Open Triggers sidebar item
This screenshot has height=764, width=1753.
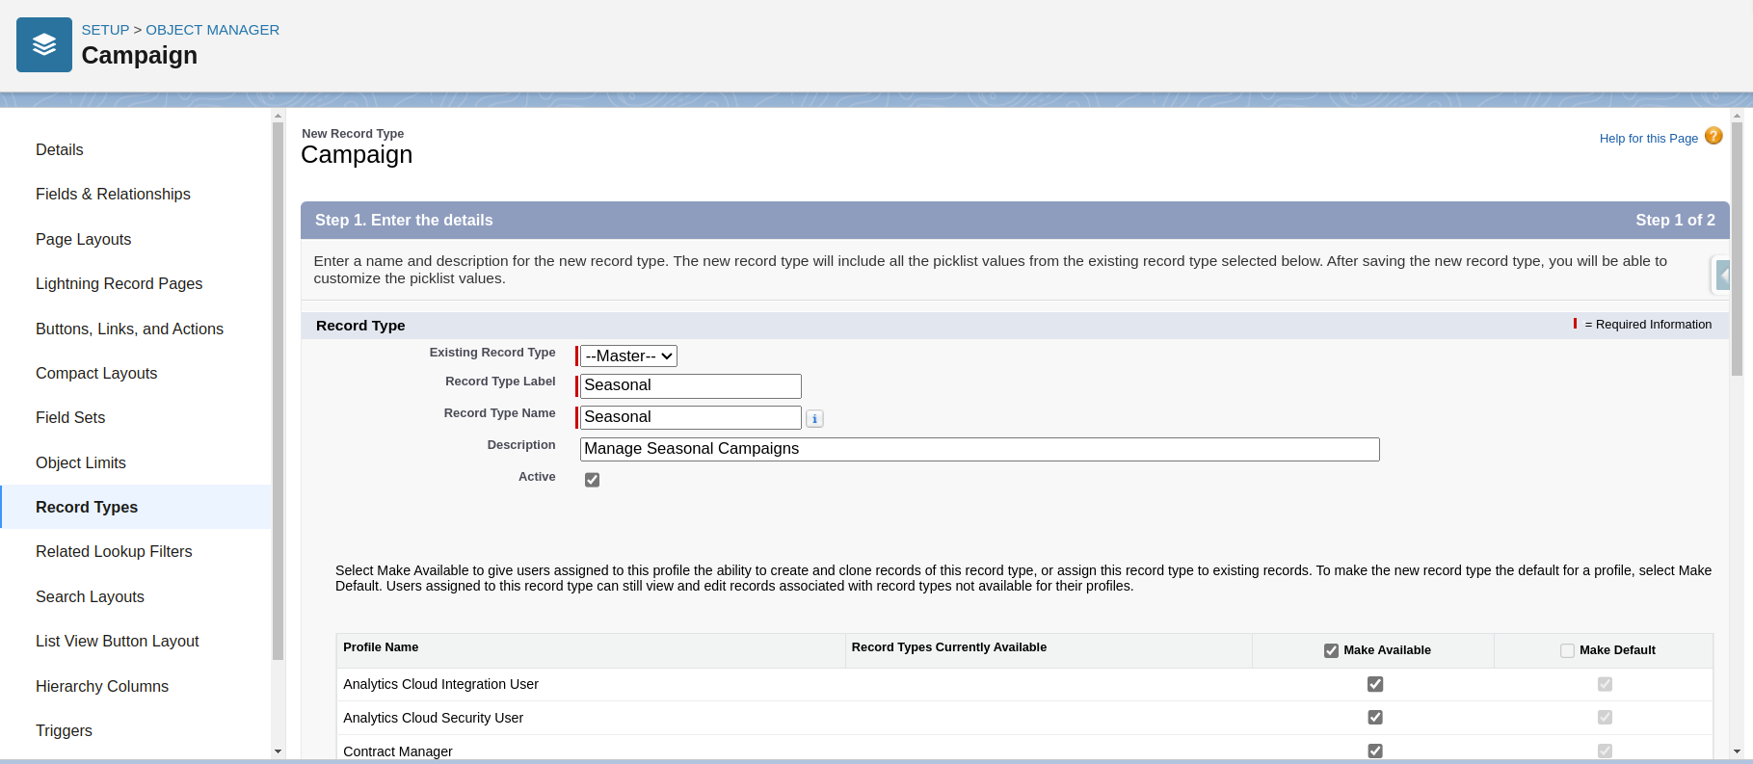[x=64, y=730]
